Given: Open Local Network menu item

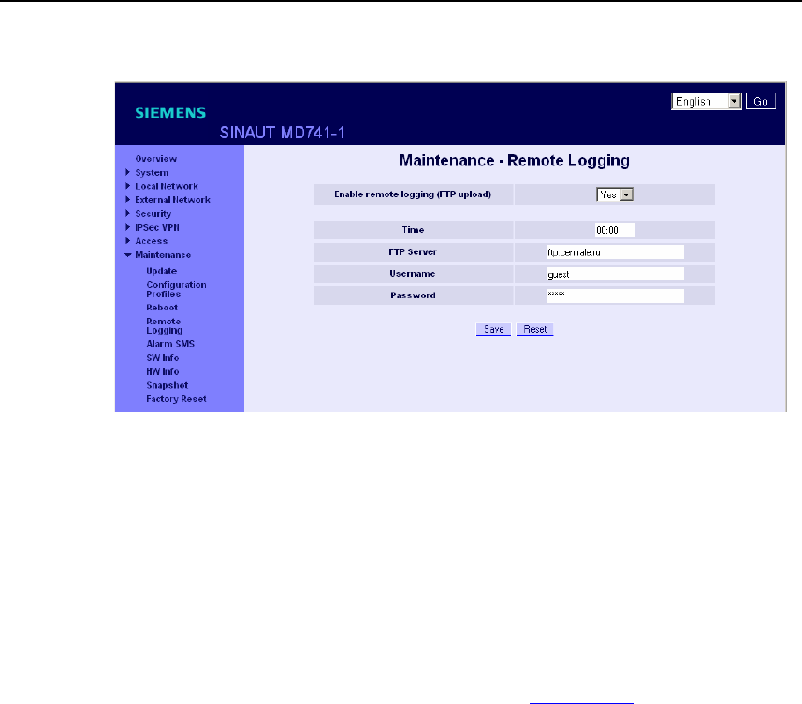Looking at the screenshot, I should (x=167, y=186).
